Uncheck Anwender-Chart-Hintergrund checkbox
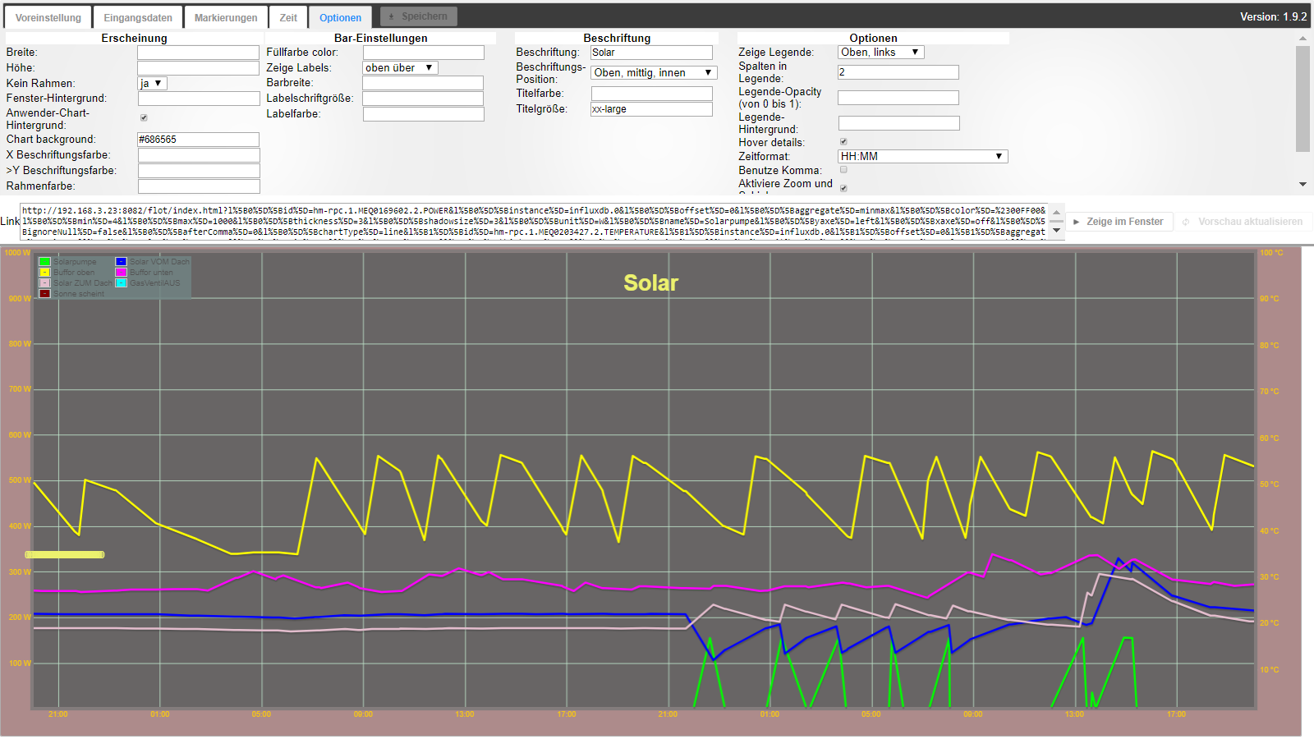The width and height of the screenshot is (1314, 739). pyautogui.click(x=144, y=118)
